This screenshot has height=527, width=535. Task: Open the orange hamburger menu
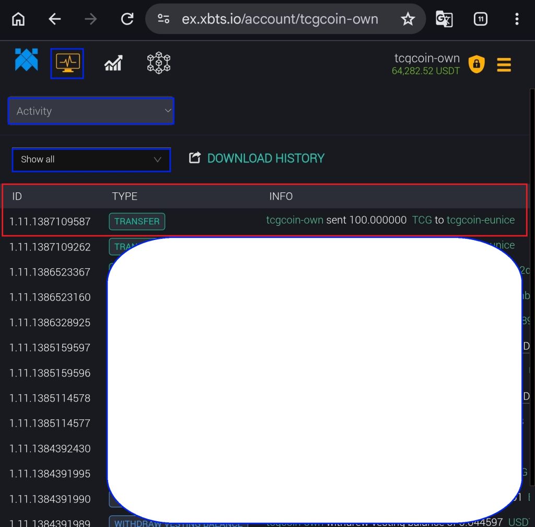[x=504, y=65]
